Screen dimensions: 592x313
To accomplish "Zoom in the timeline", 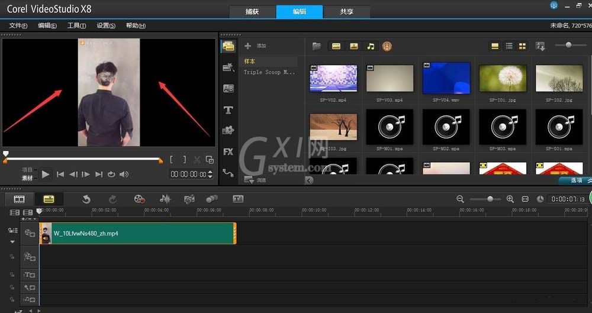I will [510, 199].
